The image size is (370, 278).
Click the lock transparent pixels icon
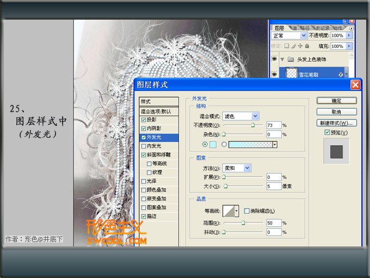point(286,46)
